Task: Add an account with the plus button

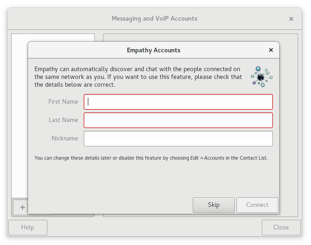Action: [22, 207]
